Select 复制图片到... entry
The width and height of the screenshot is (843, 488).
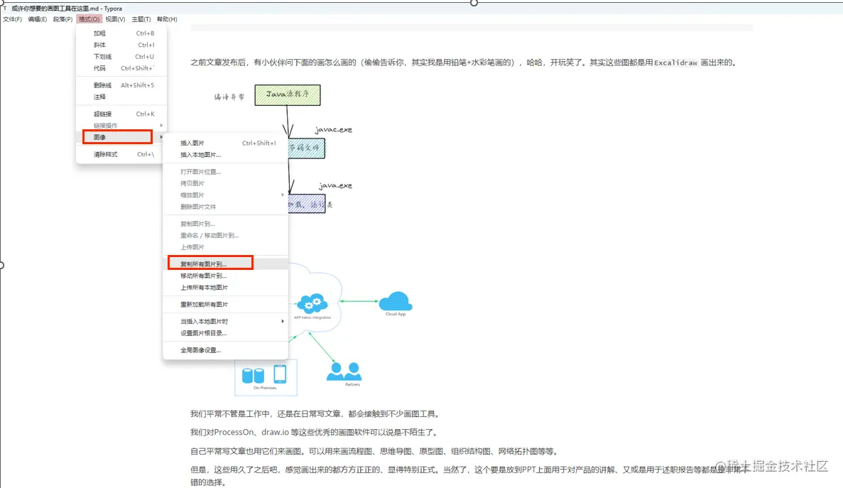point(226,224)
